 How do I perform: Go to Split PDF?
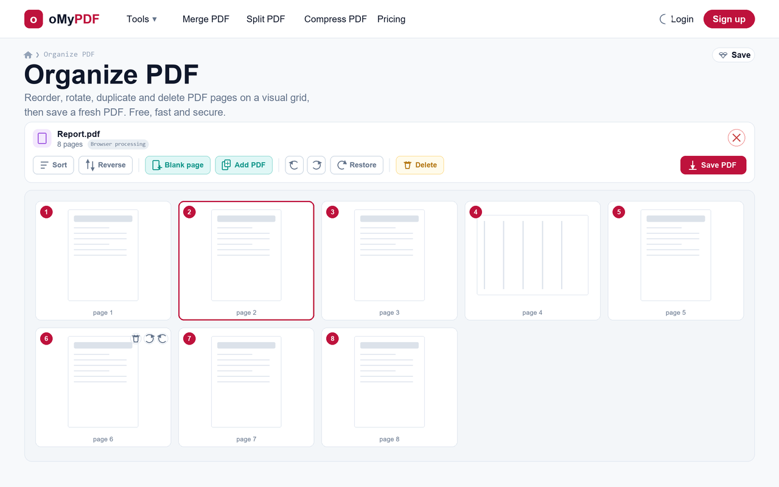[x=265, y=19]
